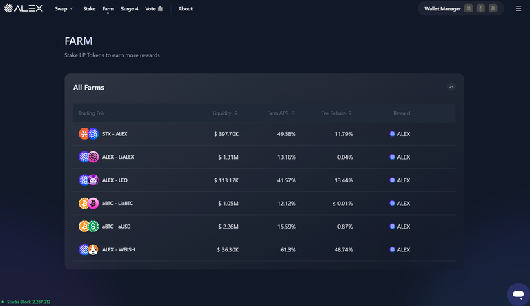Click the $ 1.05M liquidity value
The image size is (530, 306).
pos(228,204)
